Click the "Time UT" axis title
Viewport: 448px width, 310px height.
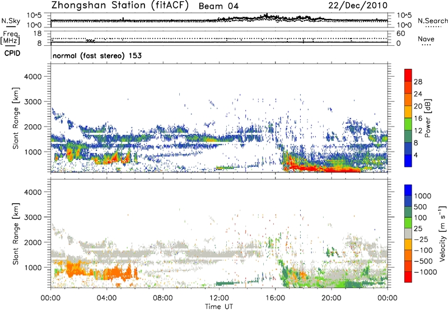(219, 307)
